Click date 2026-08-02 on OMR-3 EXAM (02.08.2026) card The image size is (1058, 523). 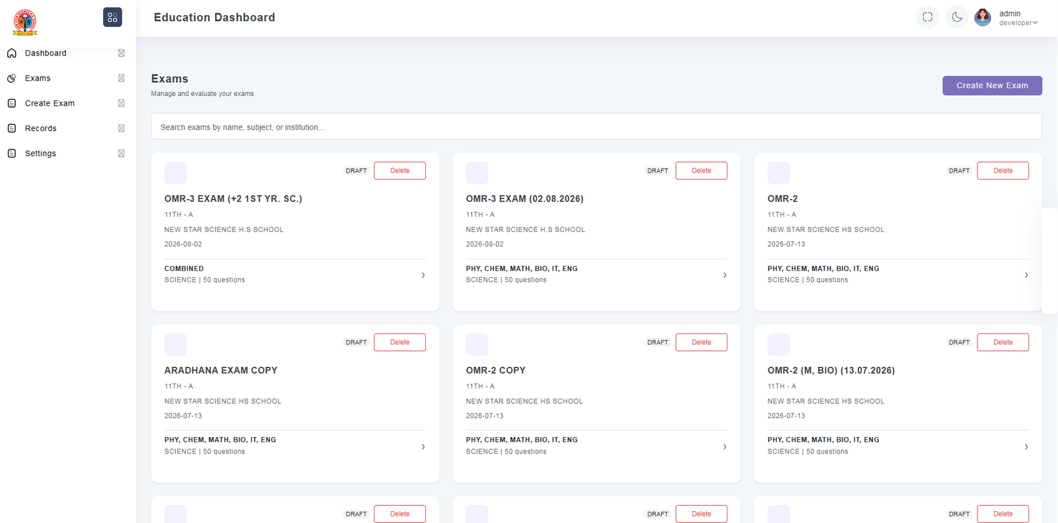485,244
